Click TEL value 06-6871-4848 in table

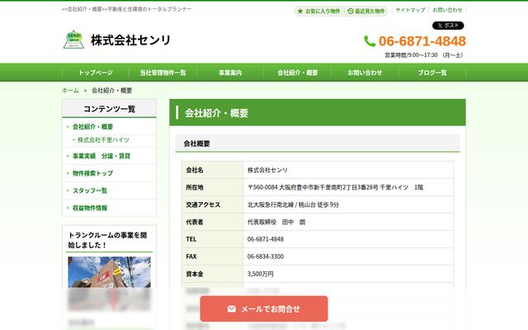point(266,239)
